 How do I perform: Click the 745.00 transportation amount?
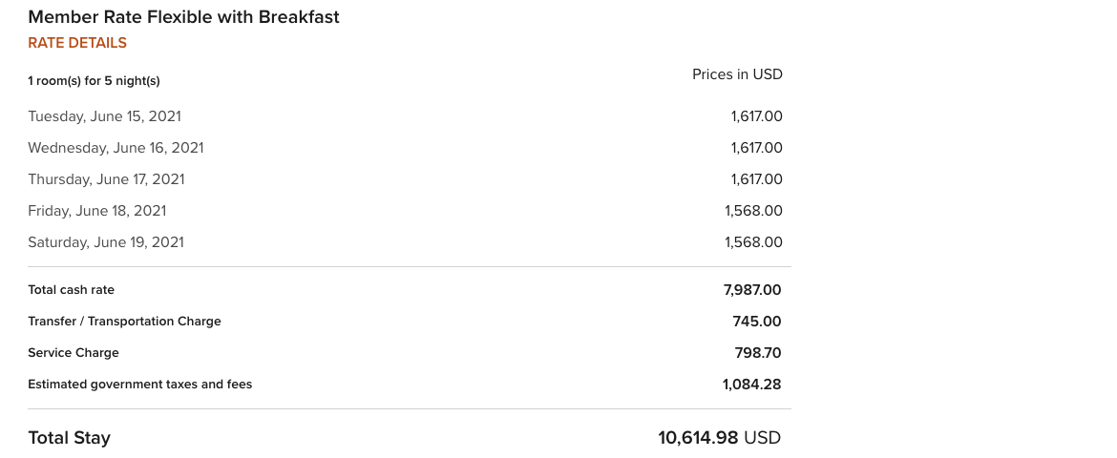(x=756, y=322)
